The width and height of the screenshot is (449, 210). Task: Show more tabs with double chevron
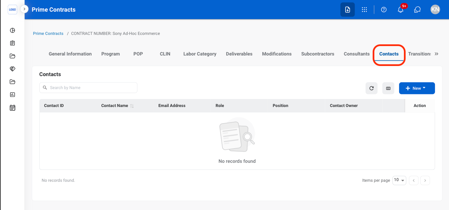click(x=437, y=54)
